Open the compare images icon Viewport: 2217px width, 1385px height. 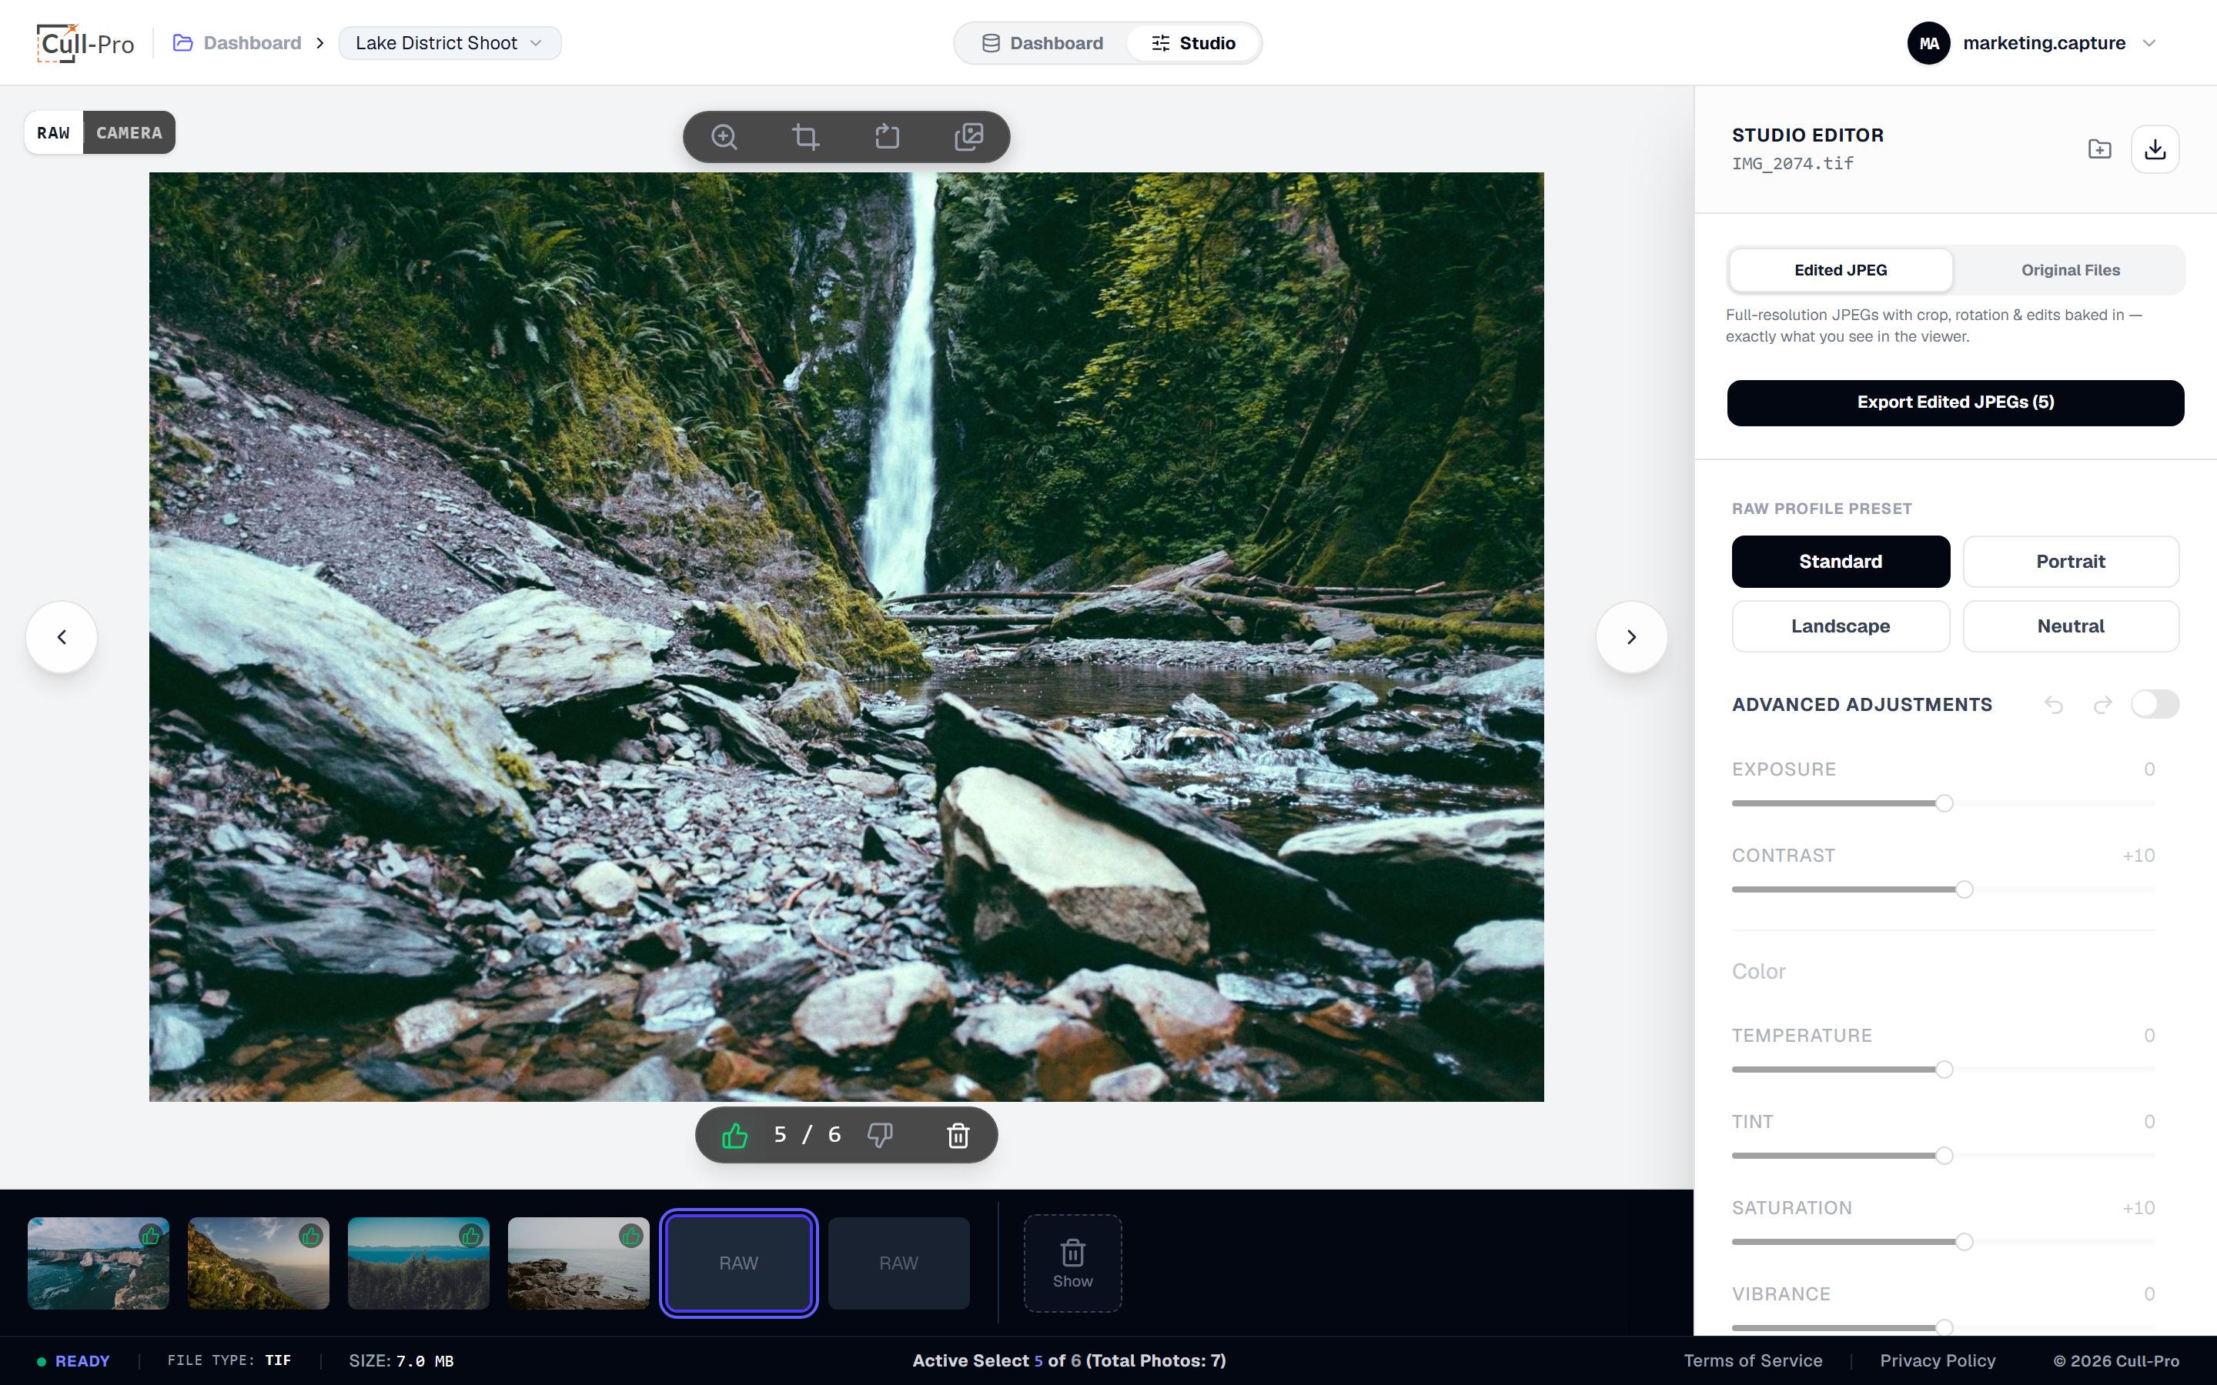pyautogui.click(x=969, y=138)
